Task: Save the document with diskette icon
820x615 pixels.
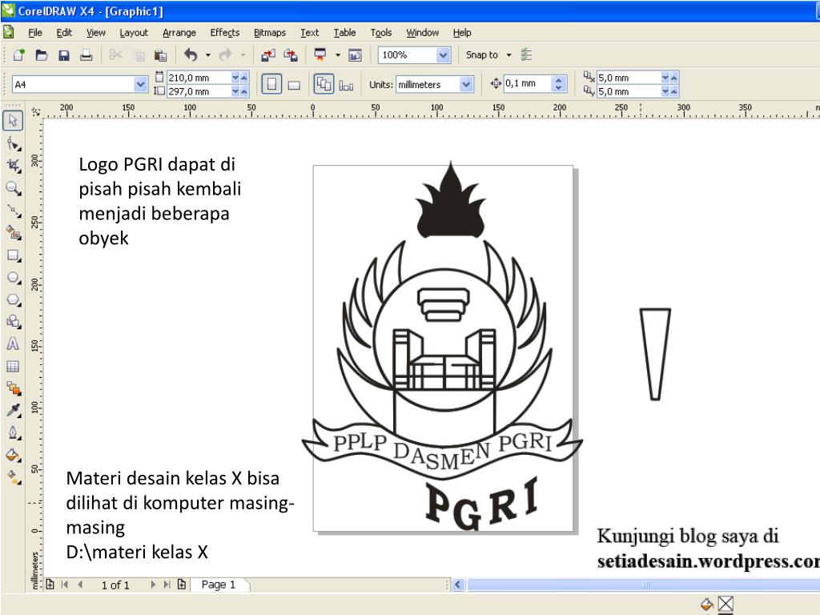Action: point(64,55)
